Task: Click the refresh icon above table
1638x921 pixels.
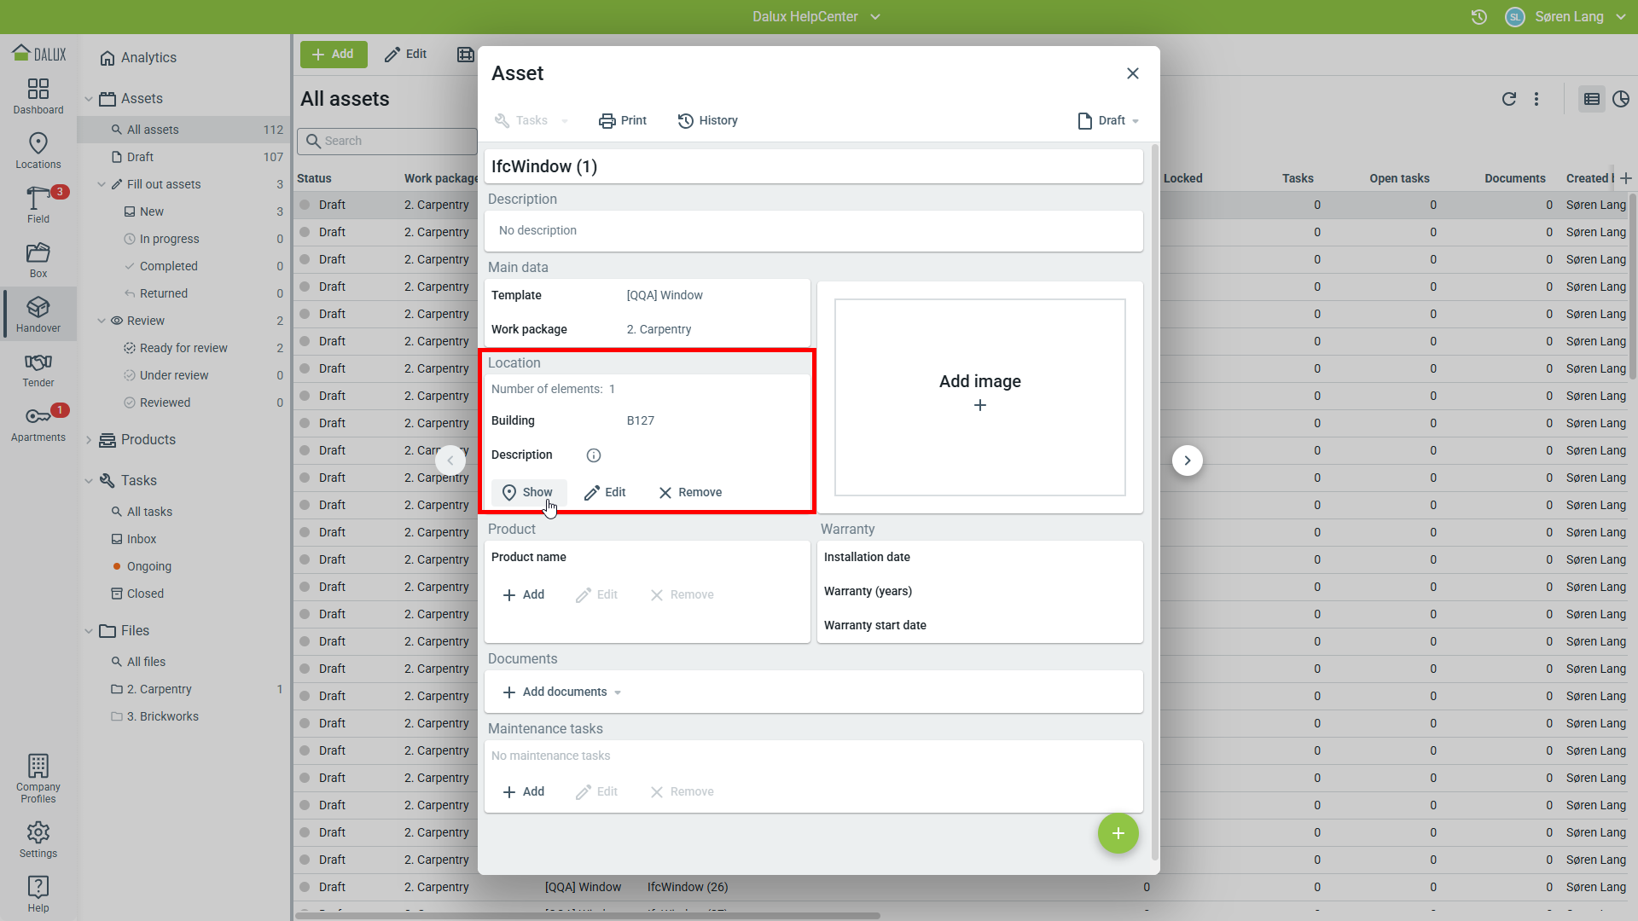Action: (1508, 99)
